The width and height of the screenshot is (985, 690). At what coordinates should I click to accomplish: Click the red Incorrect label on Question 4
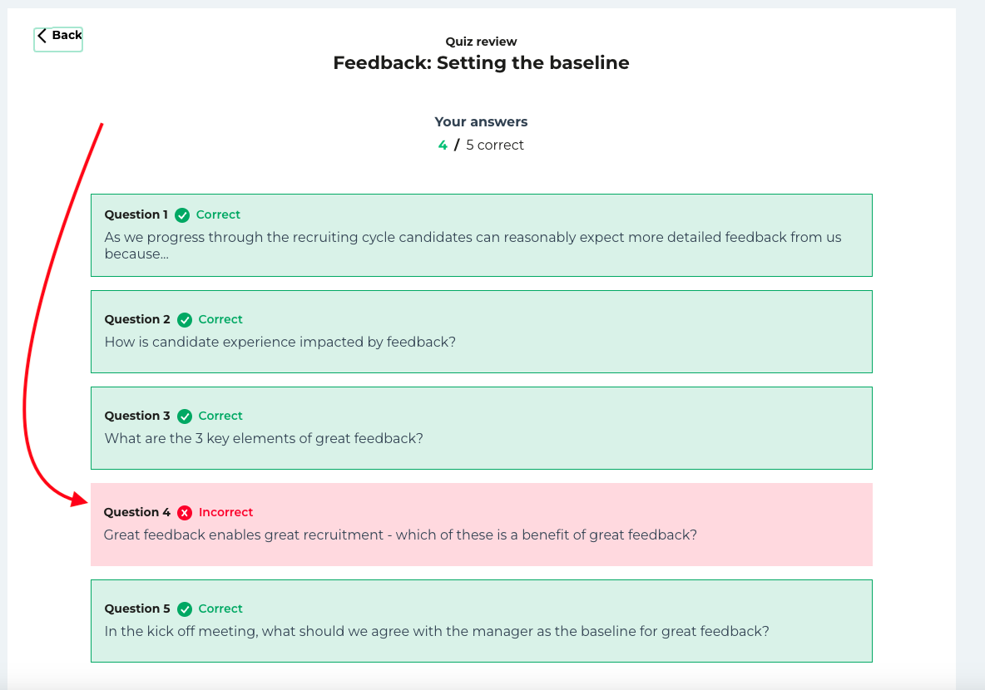click(225, 513)
